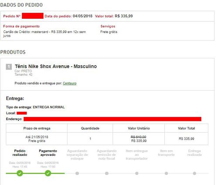This screenshot has height=185, width=218.
Task: Click the Até 21/05/2018 delivery deadline
Action: tap(37, 137)
